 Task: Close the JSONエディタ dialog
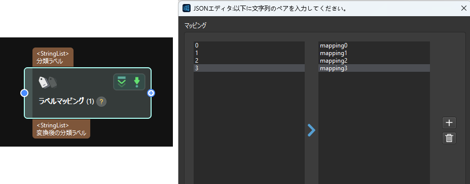point(463,9)
